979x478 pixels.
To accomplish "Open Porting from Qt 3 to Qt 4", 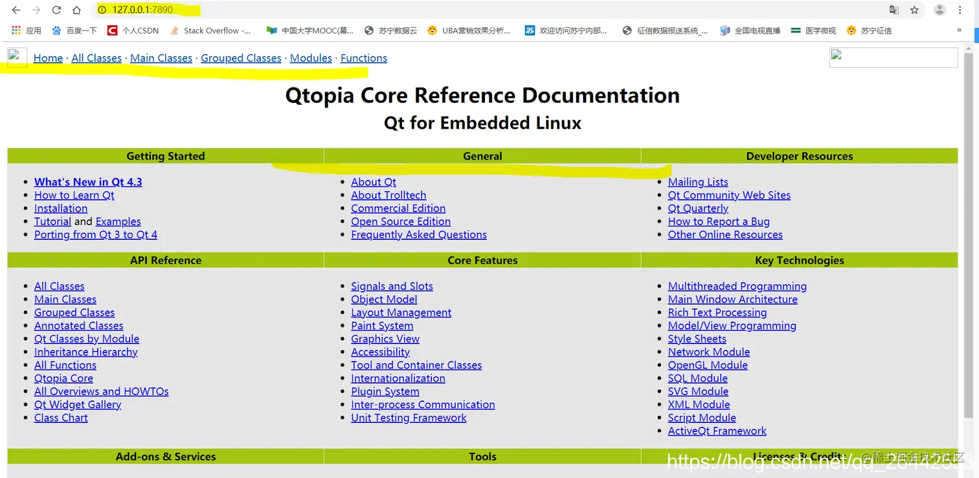I will click(x=96, y=235).
